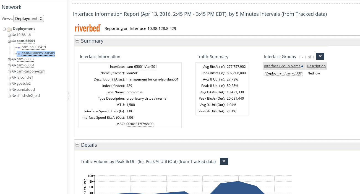Viewport: 360px width, 194px height.
Task: Open the Interface Groups options dropdown
Action: point(320,56)
